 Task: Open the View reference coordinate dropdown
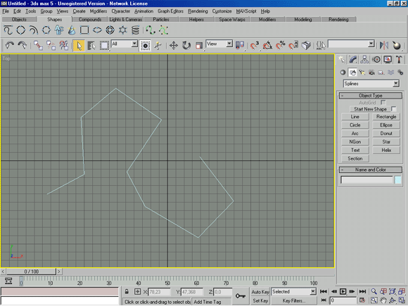point(219,44)
